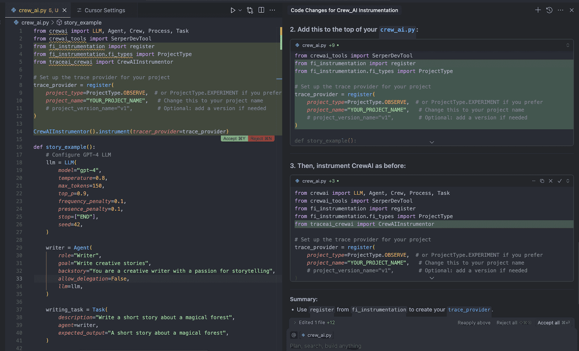Open the run options dropdown arrow beside play
The image size is (579, 351).
[x=240, y=10]
